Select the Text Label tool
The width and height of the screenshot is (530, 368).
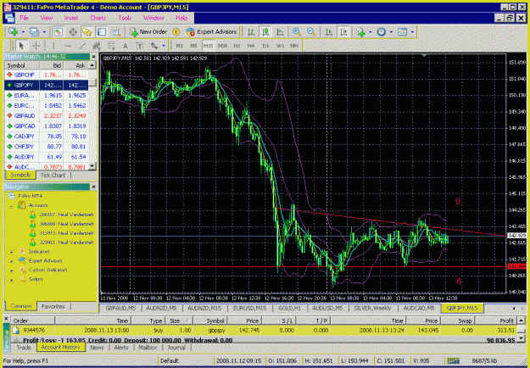[x=140, y=45]
